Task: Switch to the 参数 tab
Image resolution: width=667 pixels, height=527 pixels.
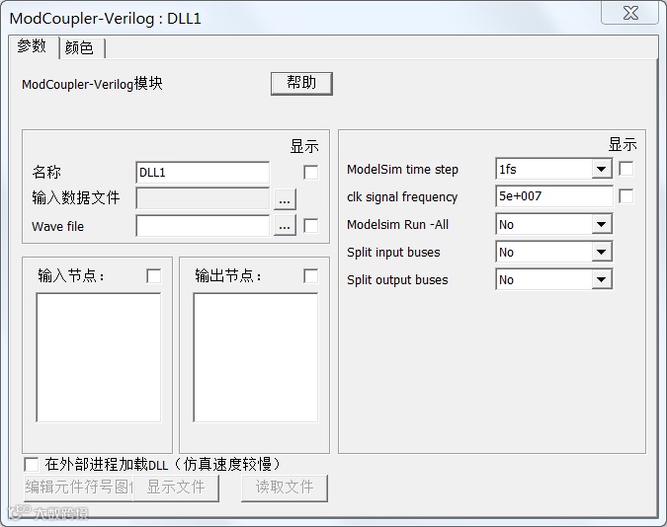Action: 33,46
